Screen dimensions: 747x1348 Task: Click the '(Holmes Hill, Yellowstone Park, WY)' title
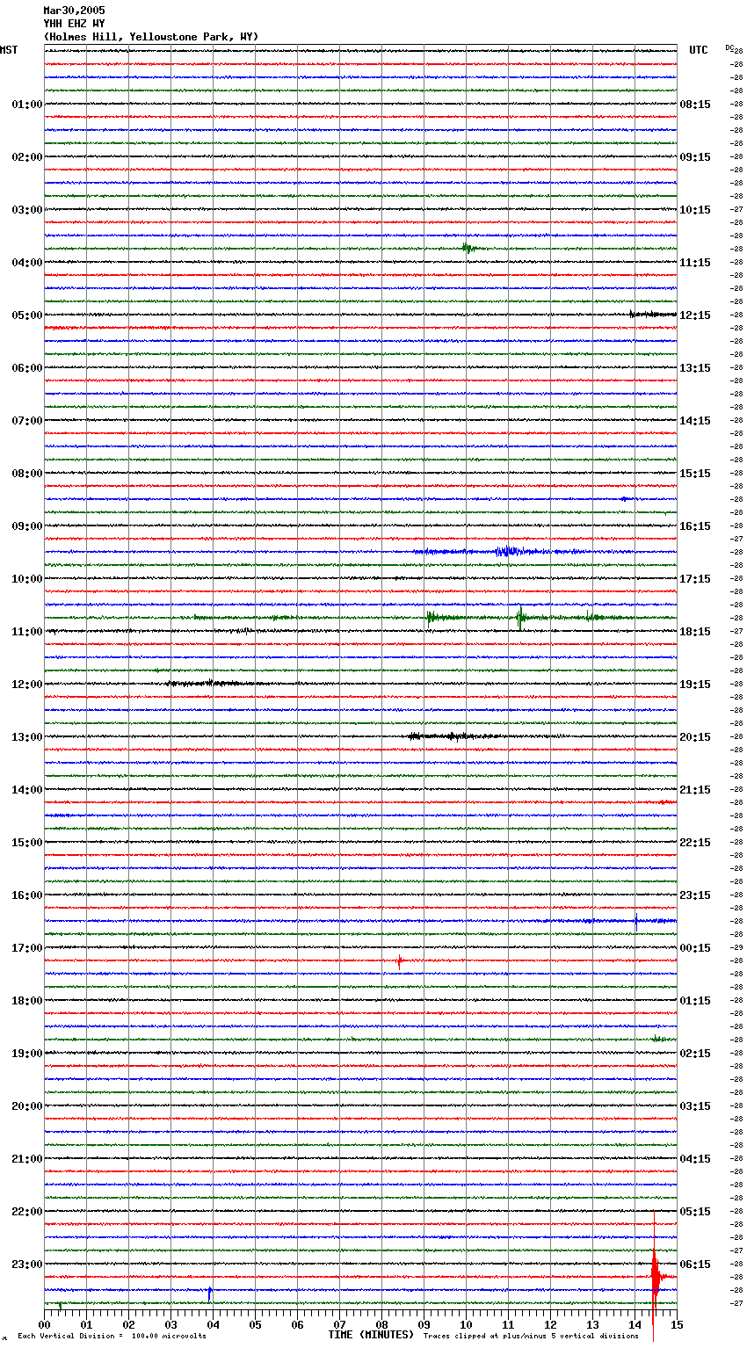pyautogui.click(x=151, y=37)
